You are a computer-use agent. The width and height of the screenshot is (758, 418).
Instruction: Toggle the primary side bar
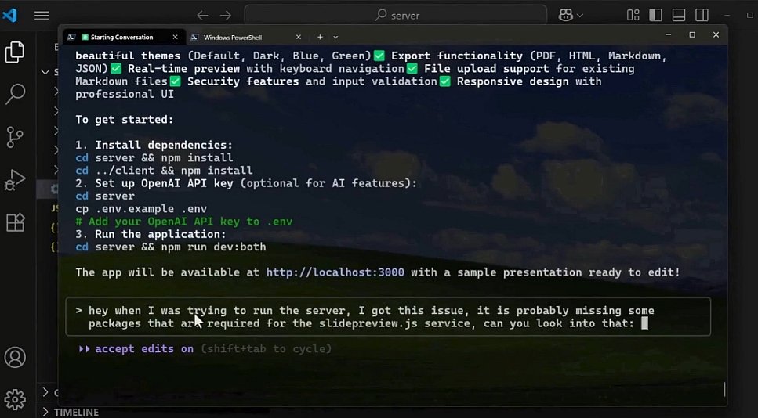pyautogui.click(x=656, y=16)
